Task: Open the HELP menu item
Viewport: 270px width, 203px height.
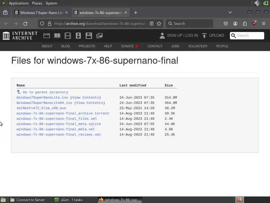Action: pos(108,46)
